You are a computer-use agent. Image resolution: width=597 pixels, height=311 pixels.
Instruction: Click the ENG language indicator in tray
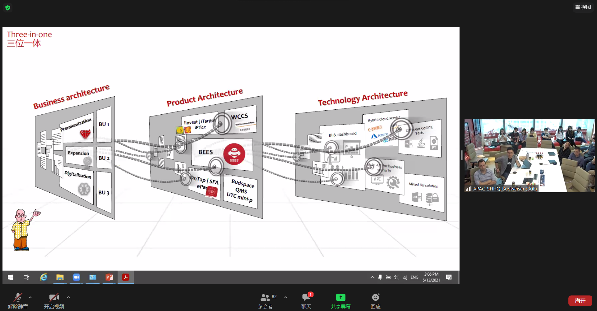tap(414, 277)
